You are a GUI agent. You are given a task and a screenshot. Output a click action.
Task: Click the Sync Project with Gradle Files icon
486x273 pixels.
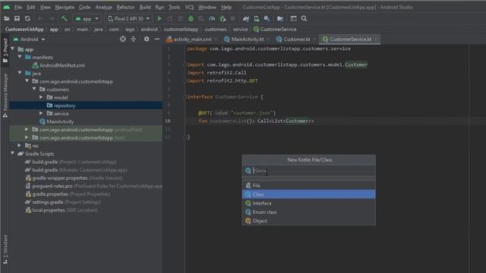(x=246, y=18)
